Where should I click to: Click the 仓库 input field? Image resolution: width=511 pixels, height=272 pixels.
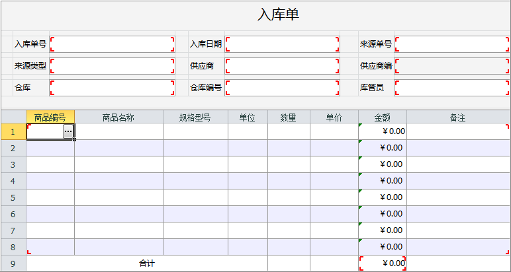coord(112,88)
